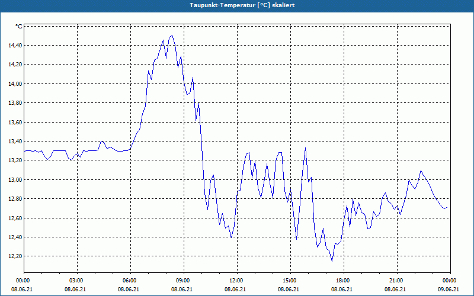Click the 18:00 time axis label
This screenshot has height=296, width=474.
(344, 281)
